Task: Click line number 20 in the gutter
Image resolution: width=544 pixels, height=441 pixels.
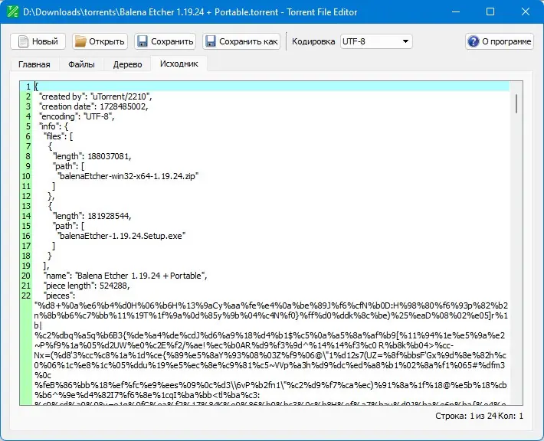Action: [x=26, y=276]
